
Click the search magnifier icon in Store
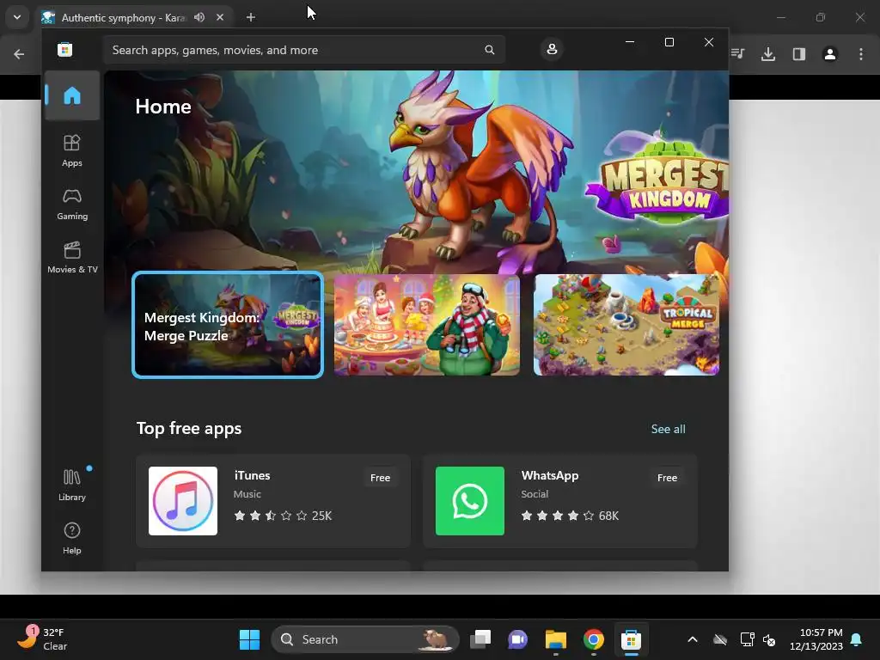[489, 50]
